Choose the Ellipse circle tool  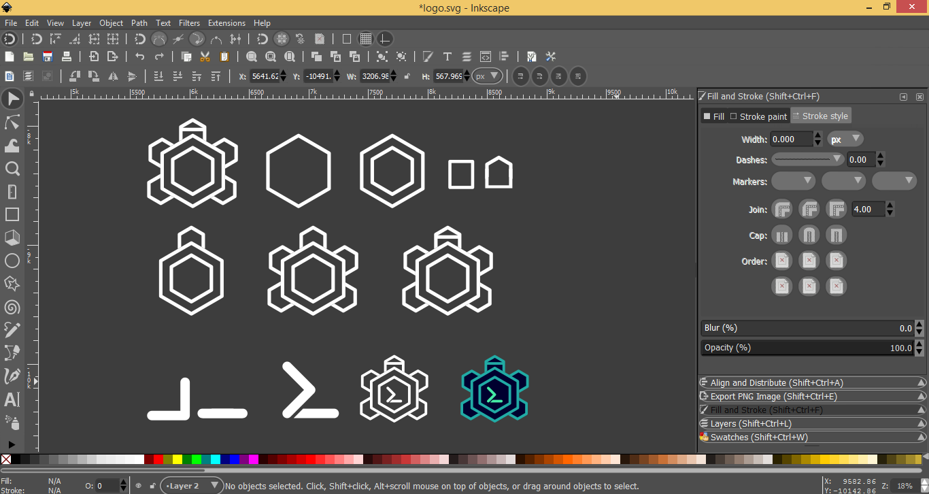[12, 261]
